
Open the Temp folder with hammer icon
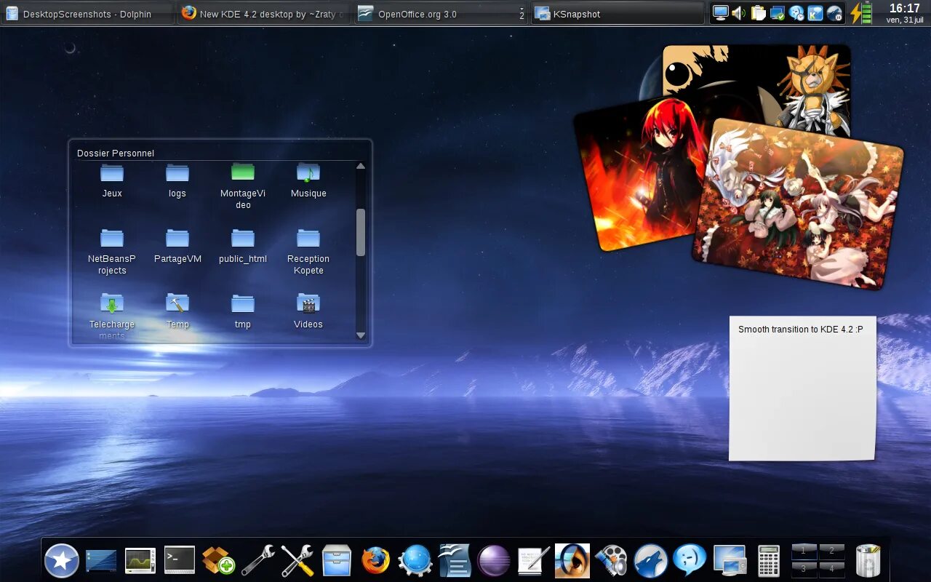177,311
